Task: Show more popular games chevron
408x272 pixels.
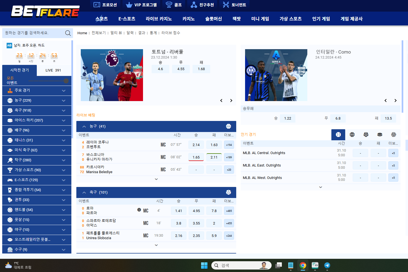Action: tap(321, 187)
